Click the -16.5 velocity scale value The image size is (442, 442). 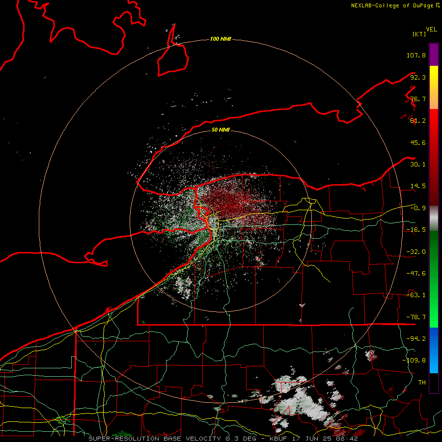[x=416, y=230]
